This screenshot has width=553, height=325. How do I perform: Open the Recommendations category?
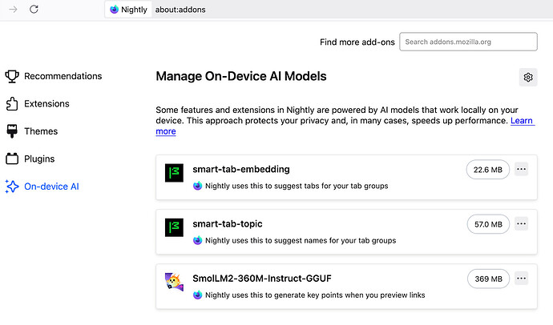tap(54, 76)
